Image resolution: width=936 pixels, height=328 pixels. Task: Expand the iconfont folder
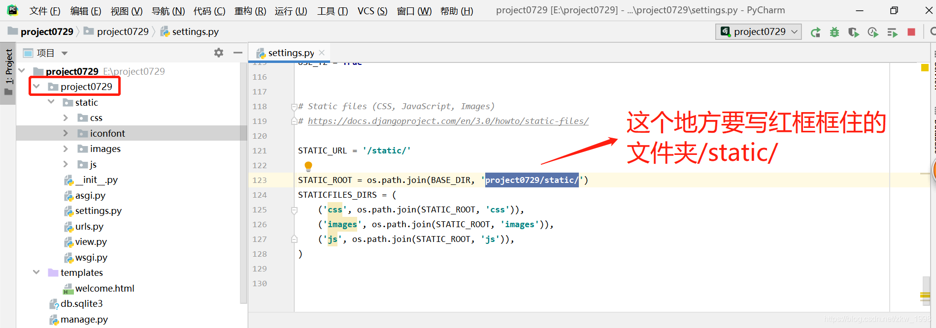click(x=66, y=133)
